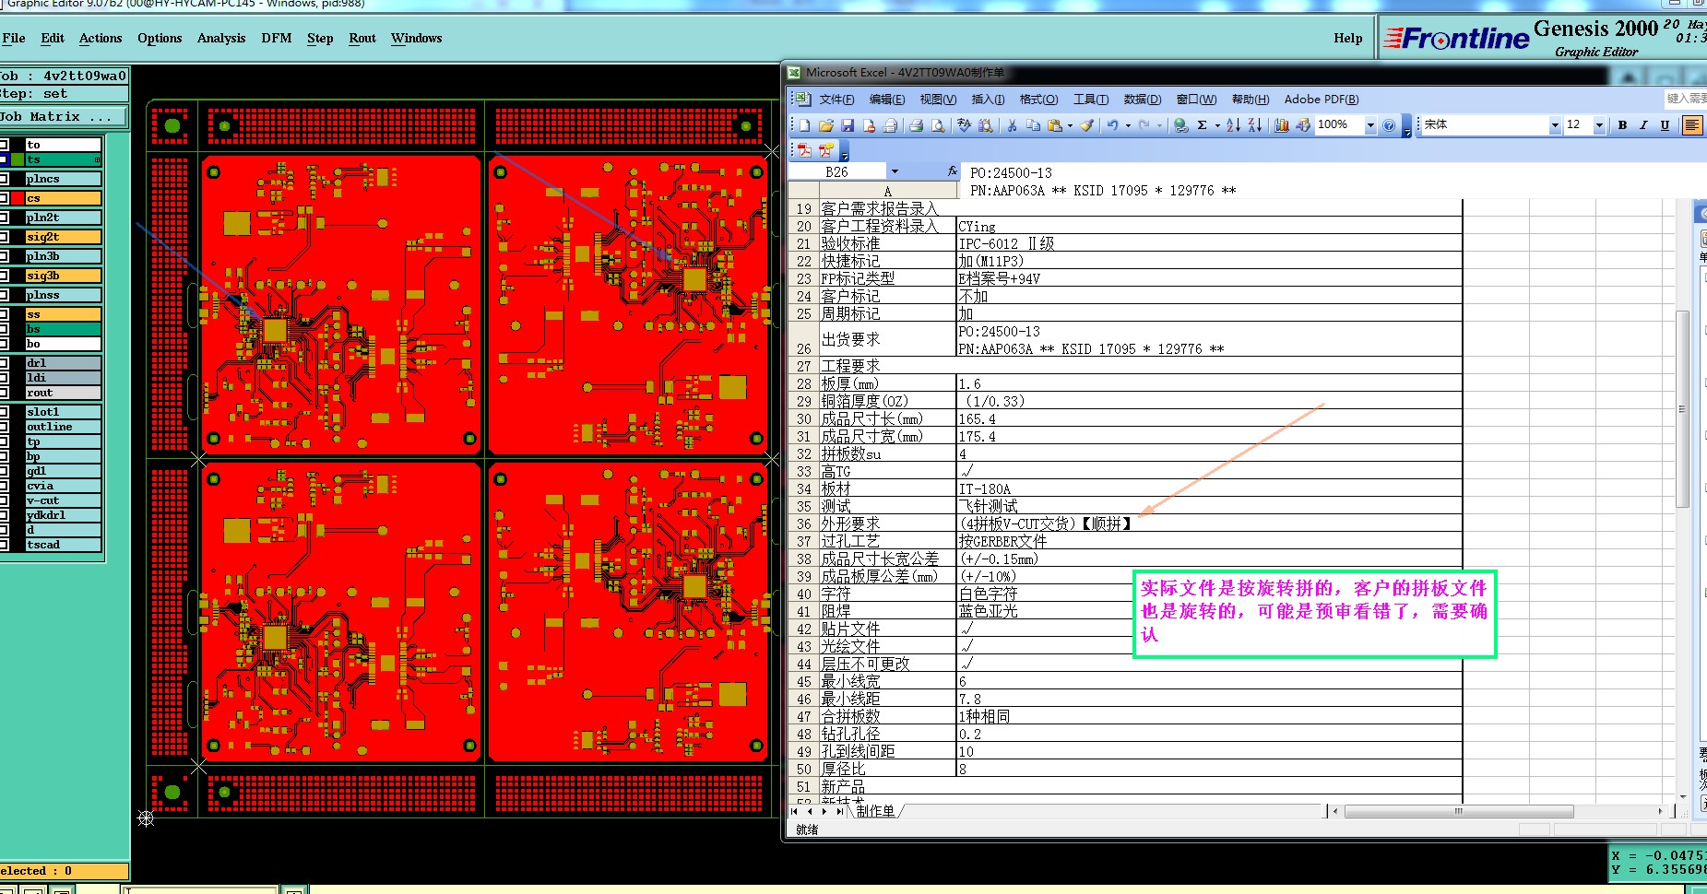Click the Sort Descending Z-A icon
This screenshot has width=1707, height=894.
1254,125
